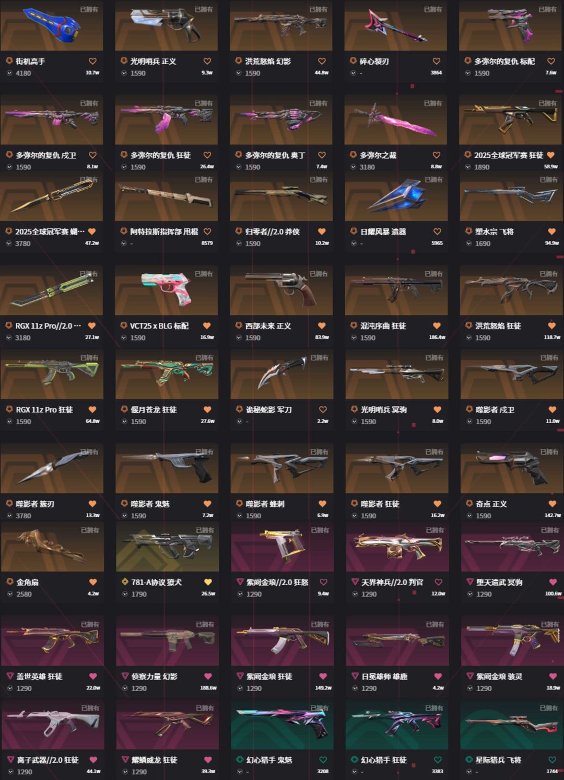Screen dimensions: 564x780
Task: Favorite the 街机高手 skin with its heart
Action: pyautogui.click(x=92, y=61)
